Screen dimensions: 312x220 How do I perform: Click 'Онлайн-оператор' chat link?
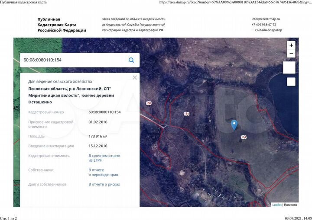tap(268, 30)
